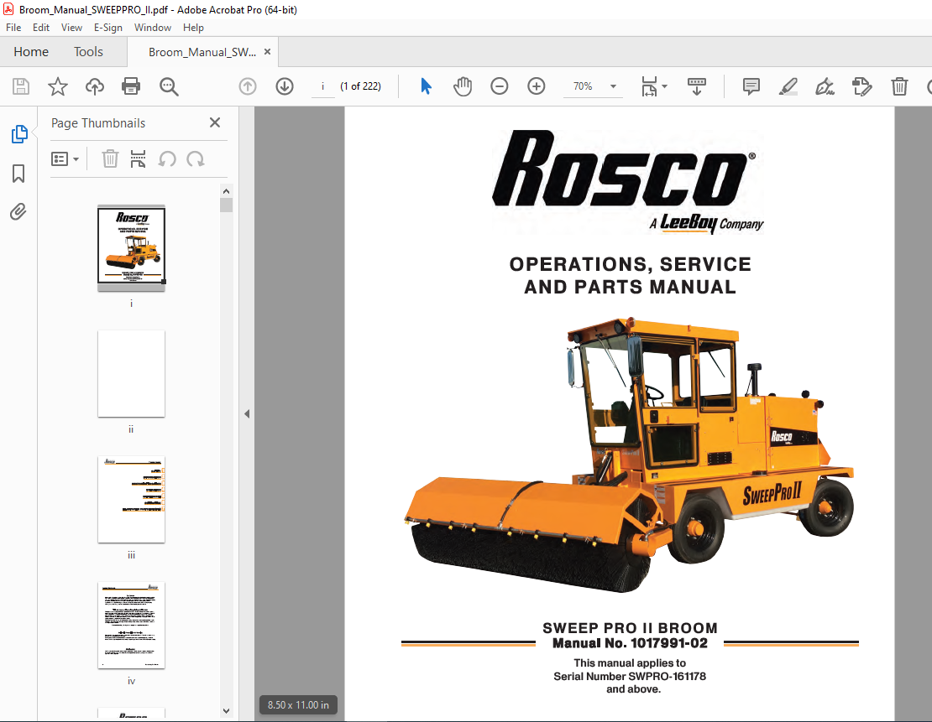The width and height of the screenshot is (932, 722).
Task: Select page i thumbnail
Action: pyautogui.click(x=131, y=247)
